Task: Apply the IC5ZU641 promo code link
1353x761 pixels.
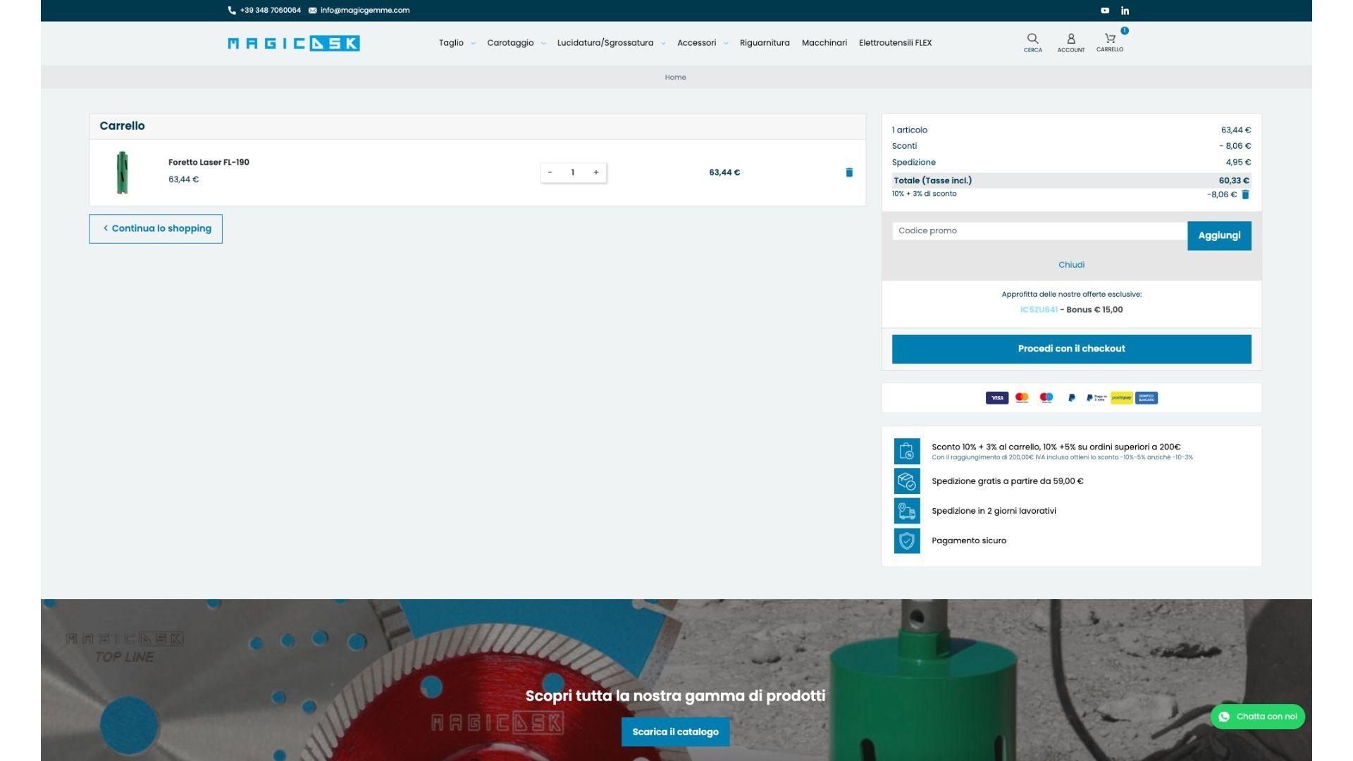Action: [x=1038, y=310]
